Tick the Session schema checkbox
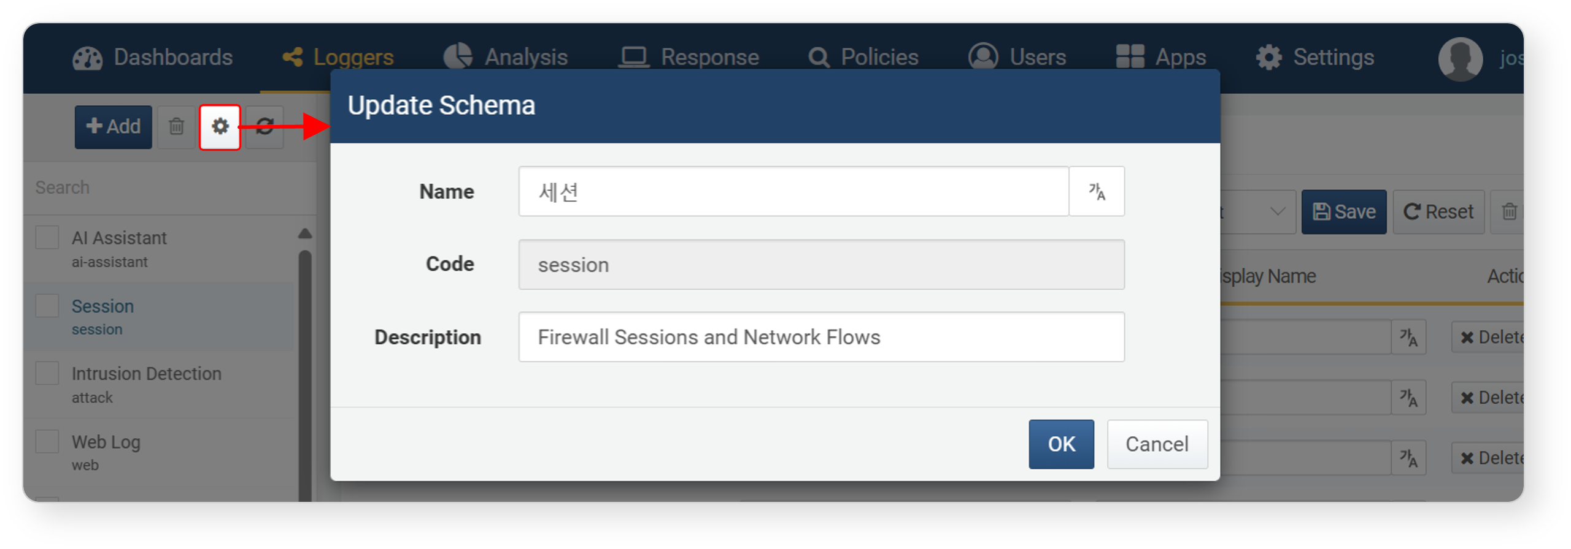The image size is (1571, 549). (x=47, y=306)
